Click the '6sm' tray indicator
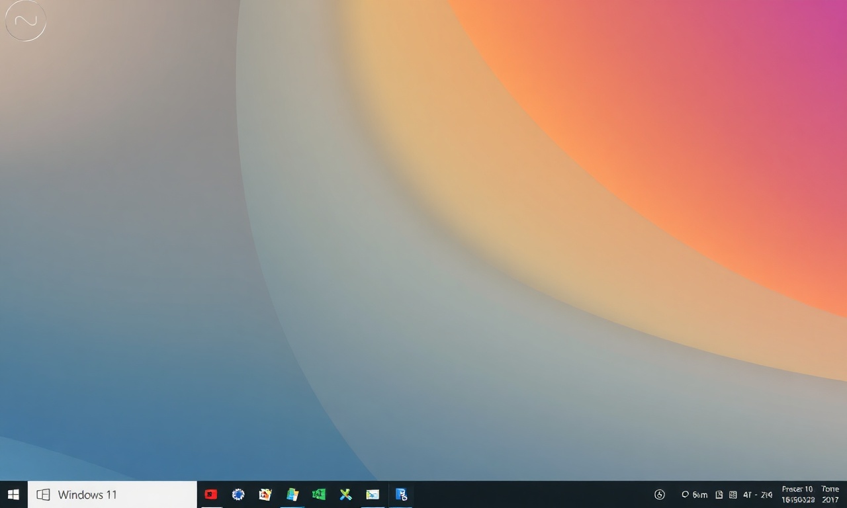This screenshot has height=508, width=847. click(x=695, y=494)
